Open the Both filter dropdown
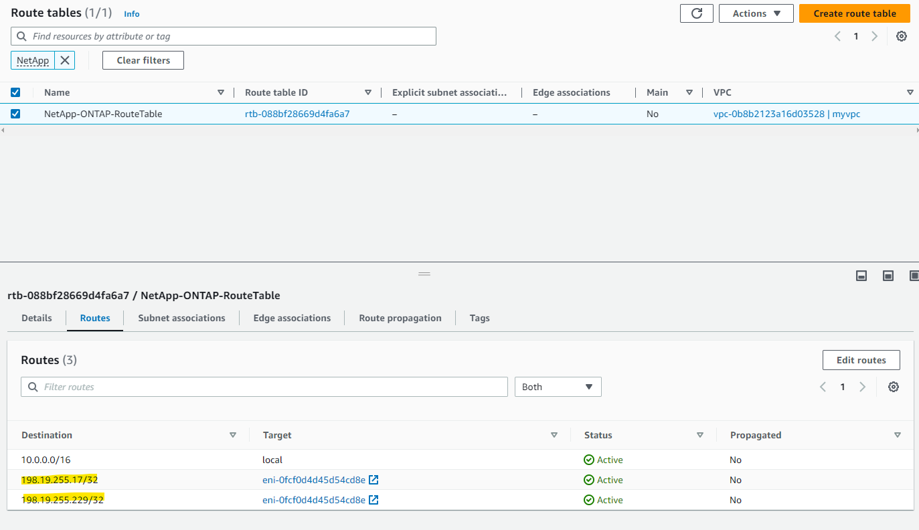Viewport: 919px width, 530px height. 558,387
